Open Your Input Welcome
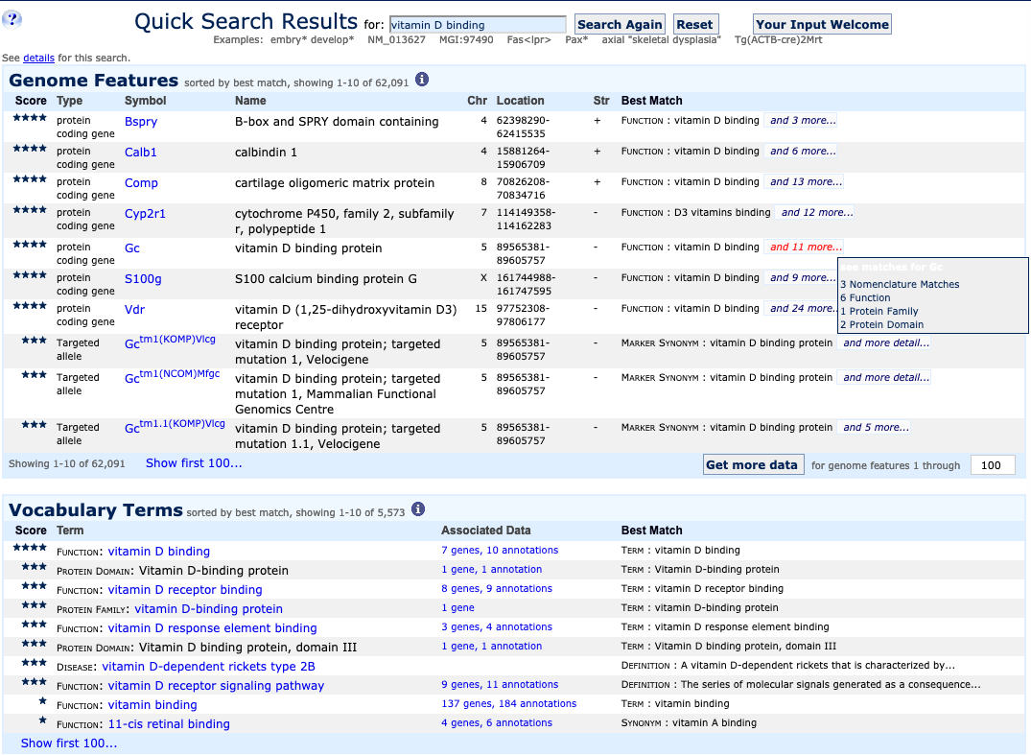The width and height of the screenshot is (1031, 755). point(822,24)
